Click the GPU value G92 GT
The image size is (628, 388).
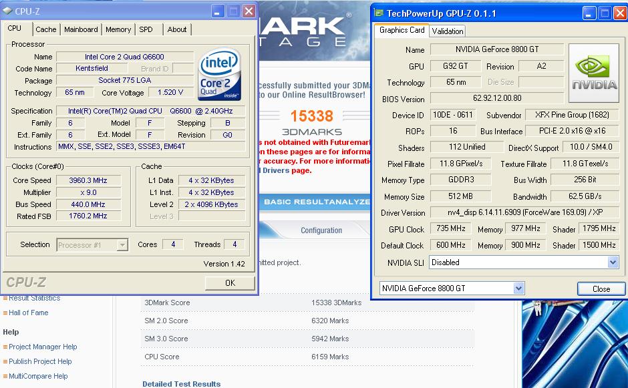[456, 66]
